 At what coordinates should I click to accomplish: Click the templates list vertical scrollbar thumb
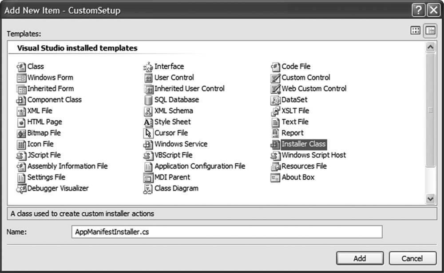click(430, 110)
